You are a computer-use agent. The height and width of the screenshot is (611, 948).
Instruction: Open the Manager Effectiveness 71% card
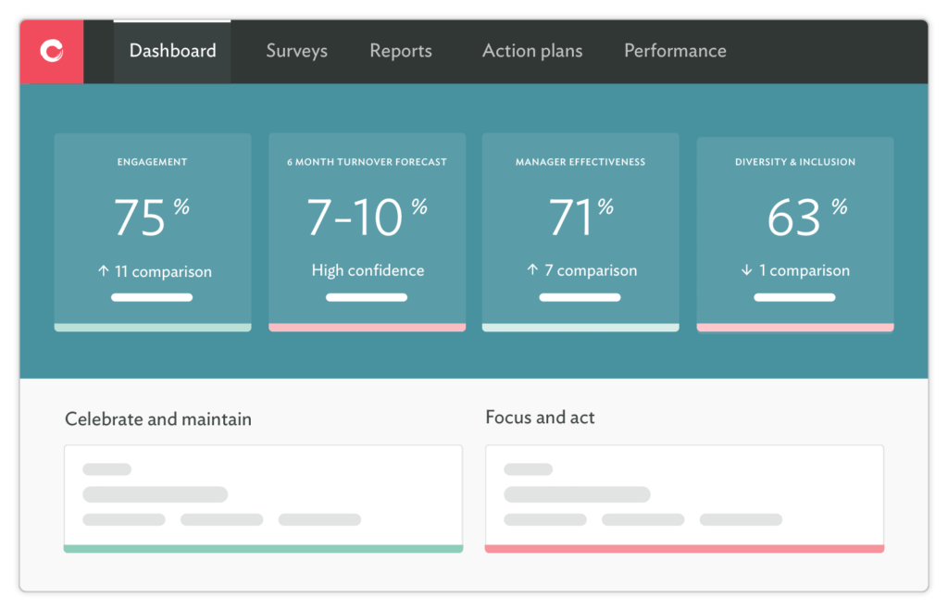(580, 231)
